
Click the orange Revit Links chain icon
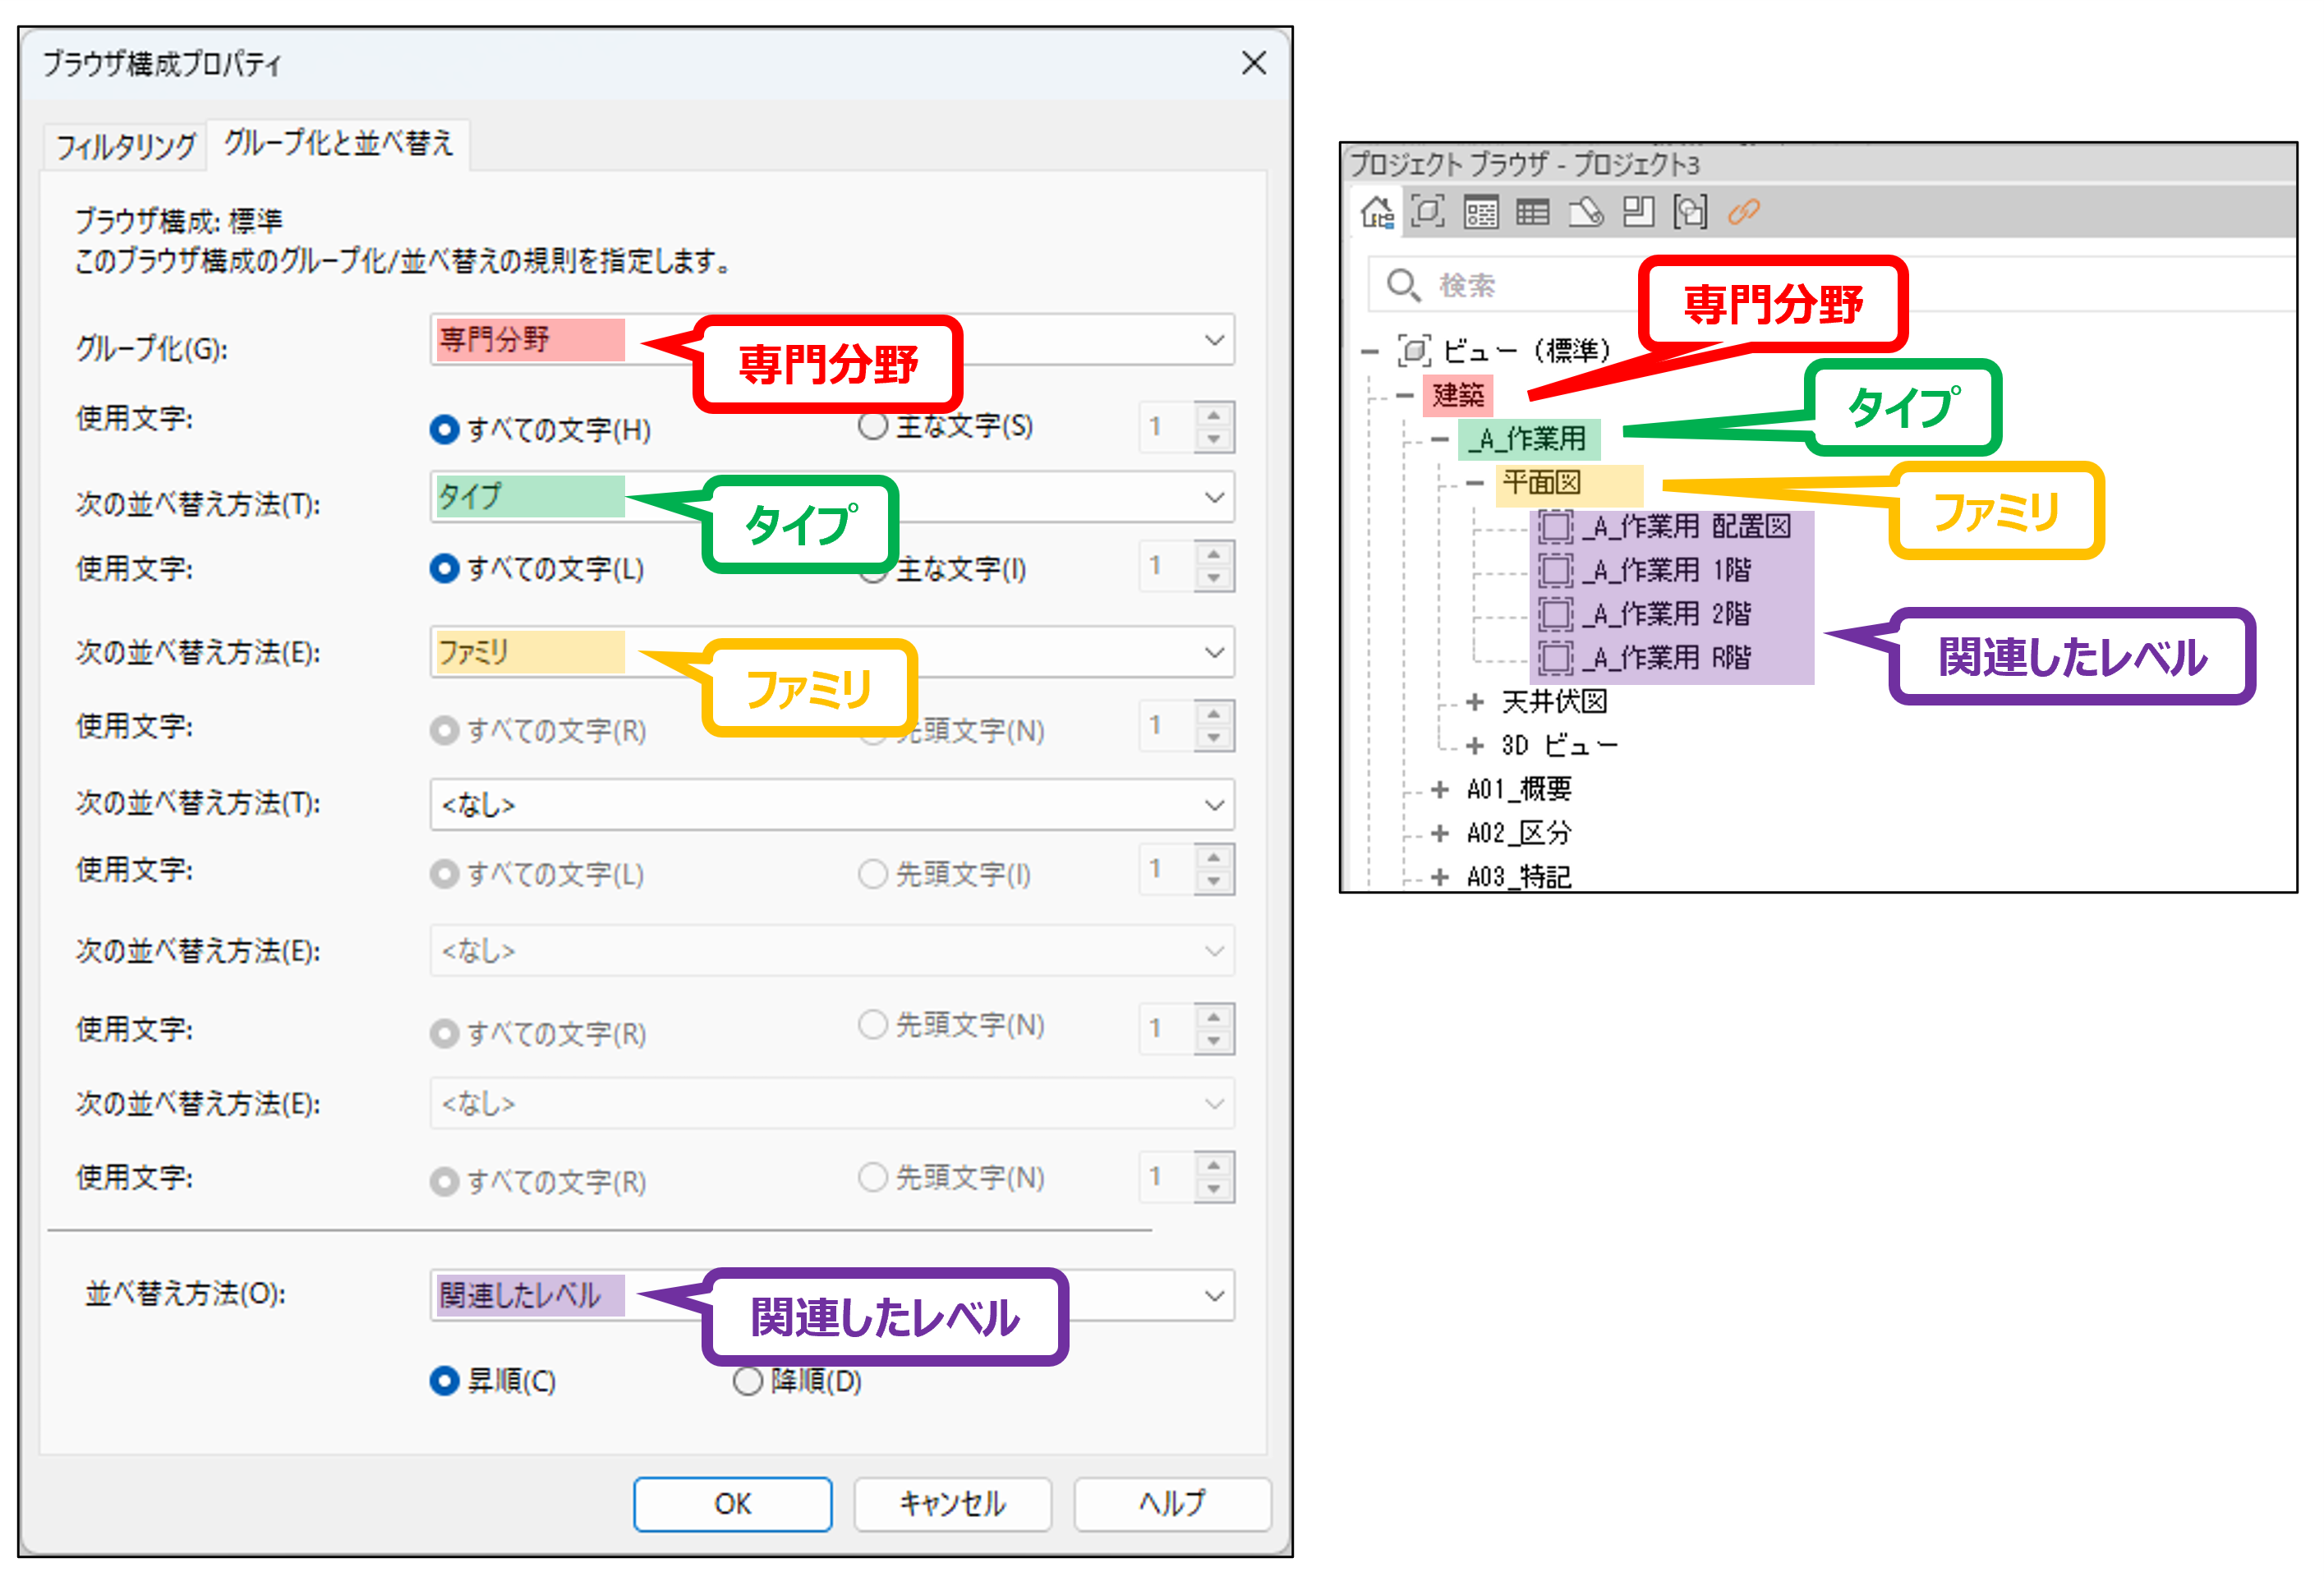pyautogui.click(x=1744, y=212)
